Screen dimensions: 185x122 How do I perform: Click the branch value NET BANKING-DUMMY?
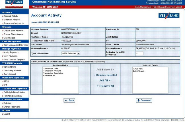coord(71,33)
